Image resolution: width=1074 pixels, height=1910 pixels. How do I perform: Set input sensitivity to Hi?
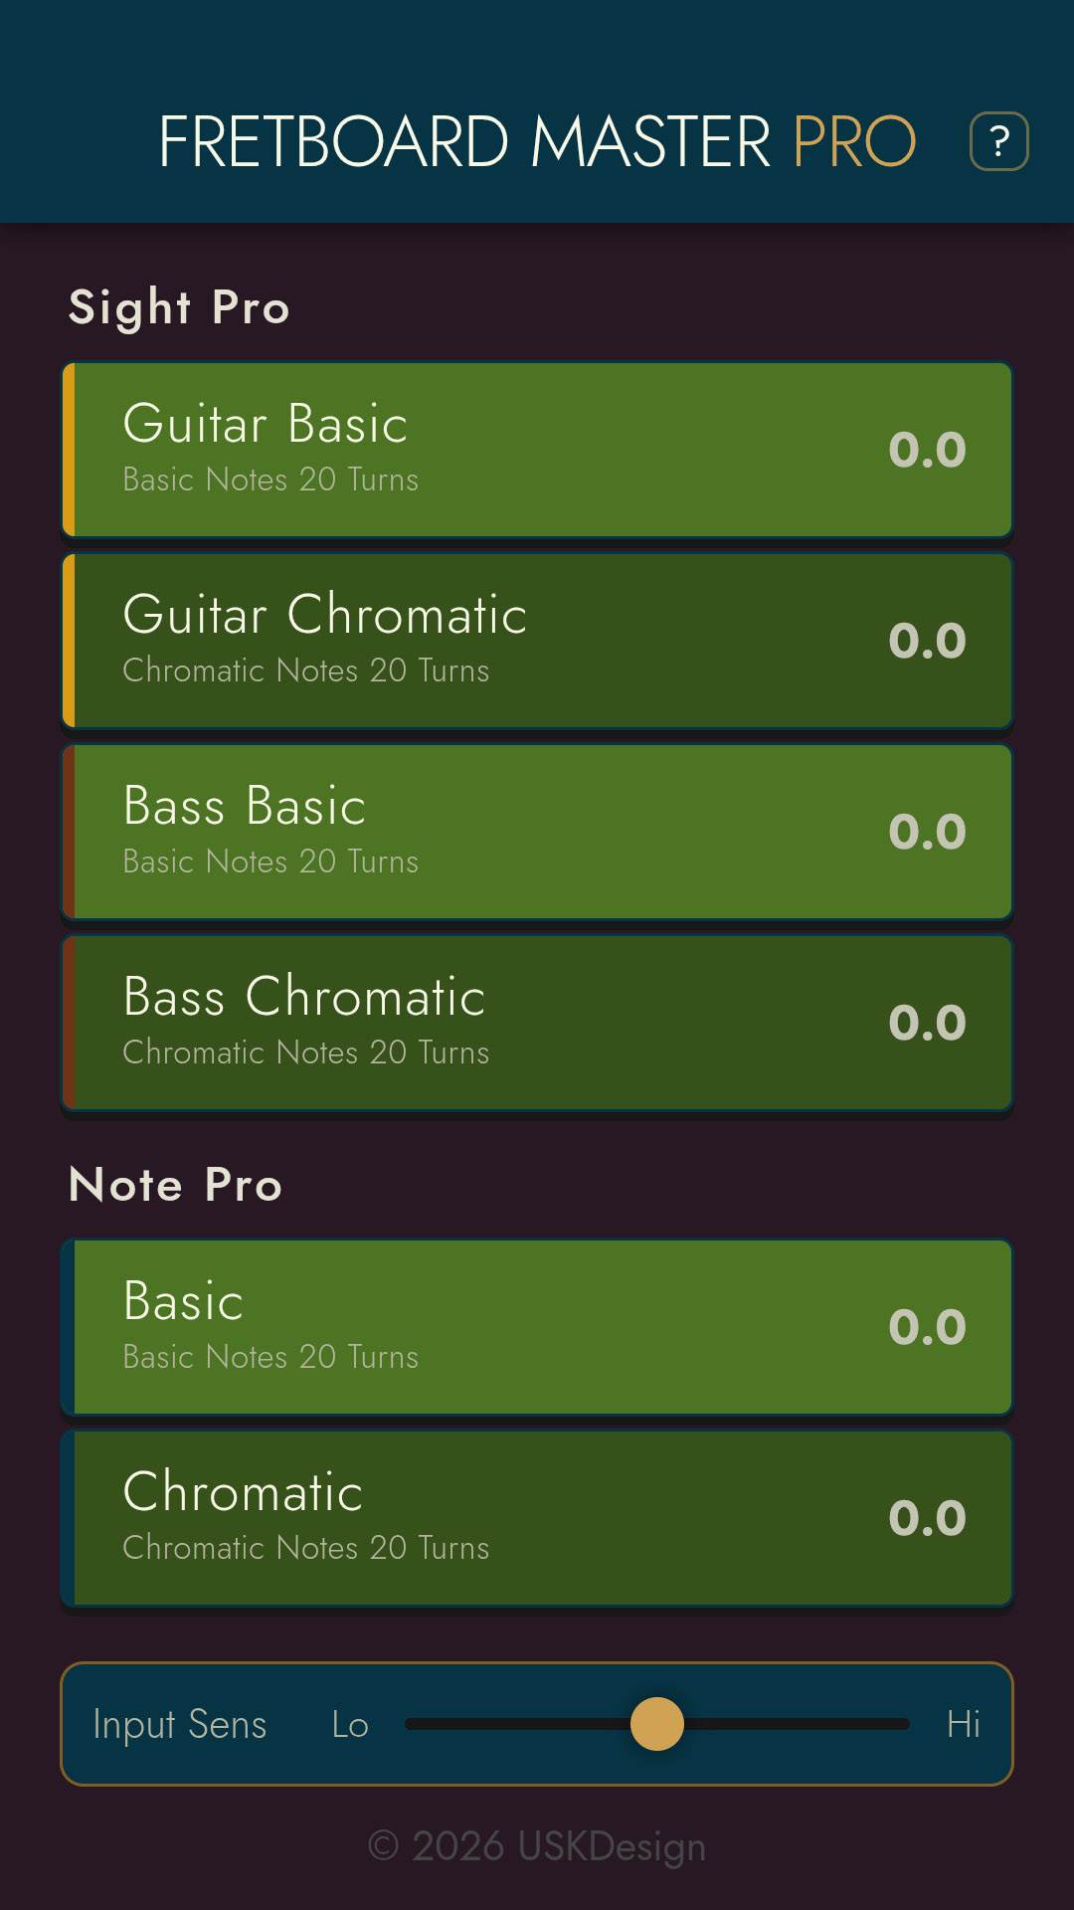967,1724
